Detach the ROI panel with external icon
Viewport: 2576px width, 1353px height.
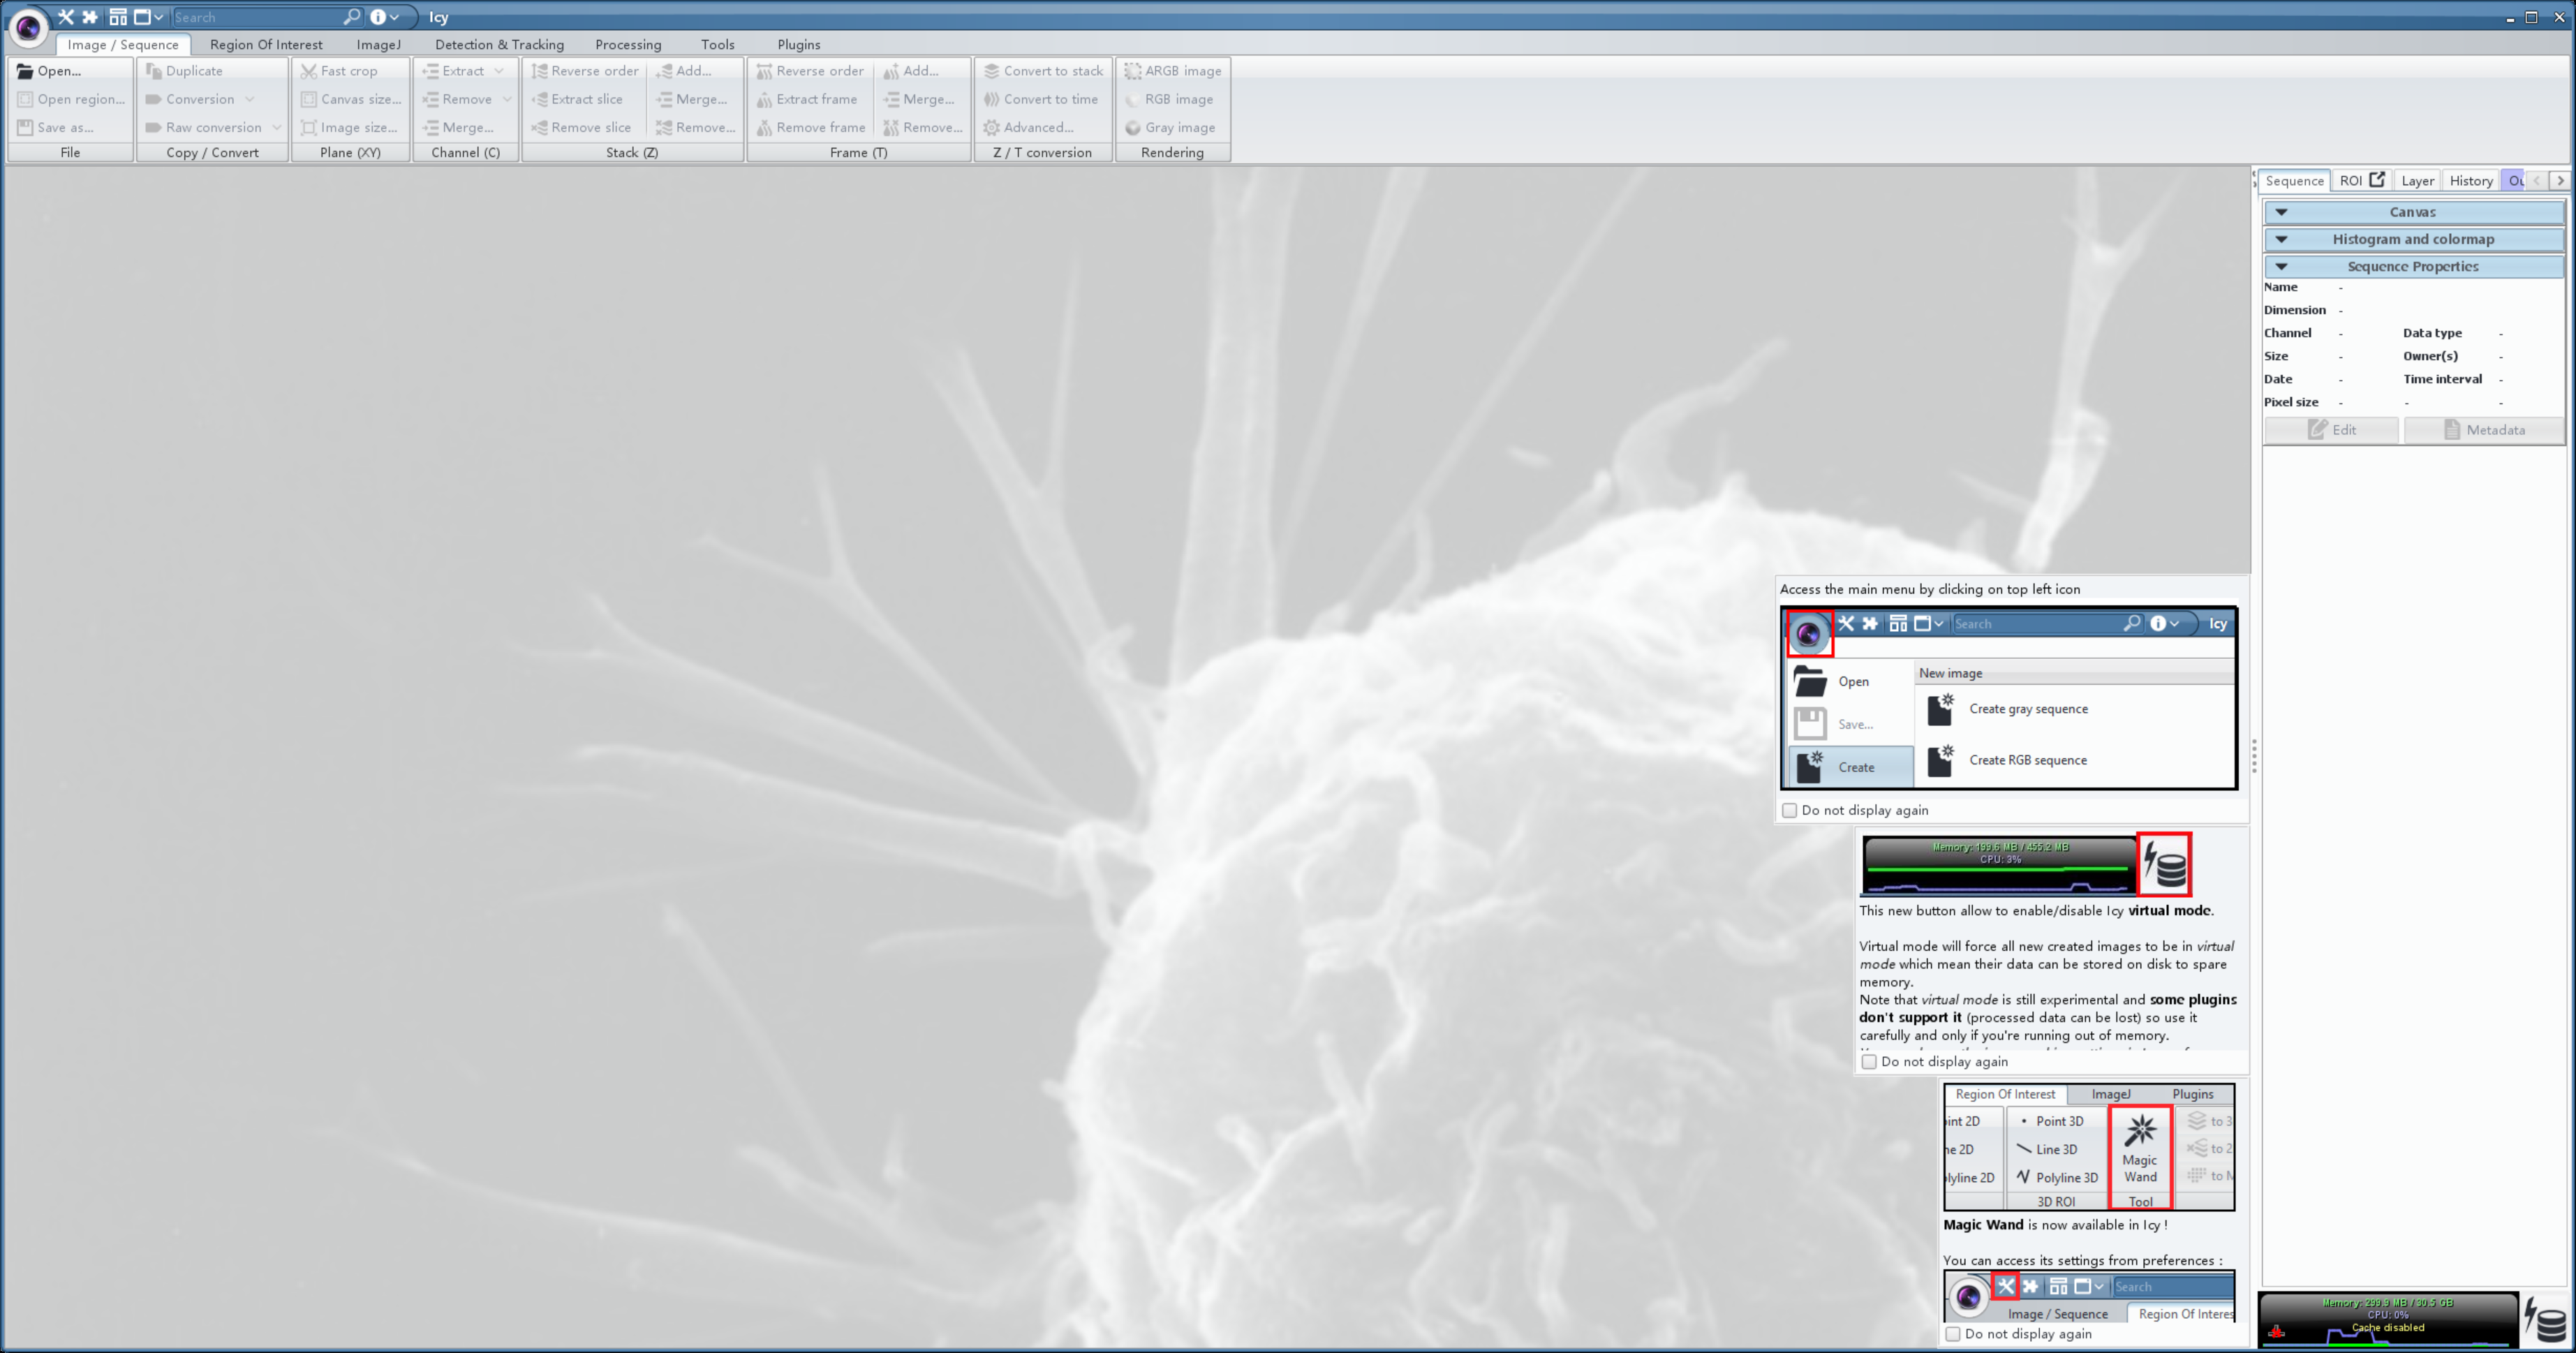point(2378,180)
